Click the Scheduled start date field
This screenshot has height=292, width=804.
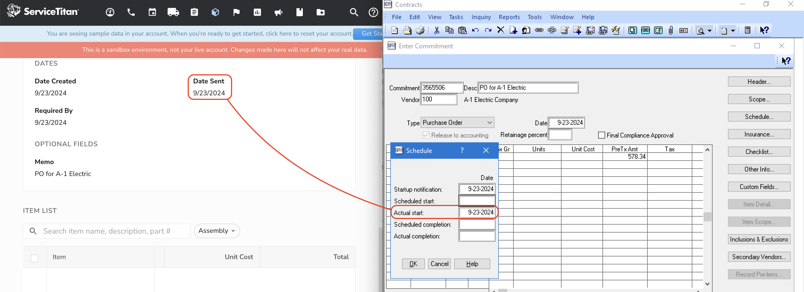[477, 201]
